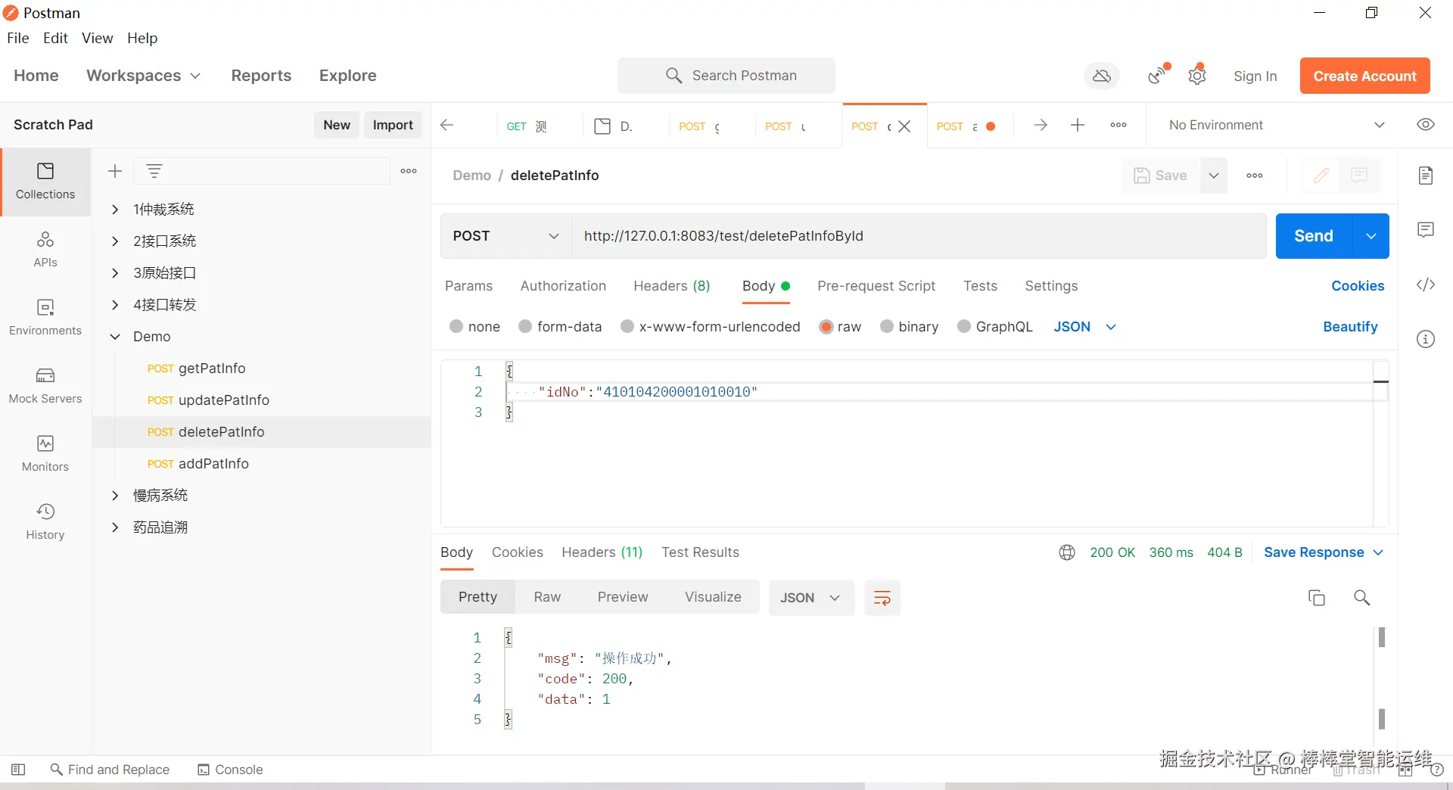Click the code snippet icon
This screenshot has width=1453, height=790.
click(1426, 285)
